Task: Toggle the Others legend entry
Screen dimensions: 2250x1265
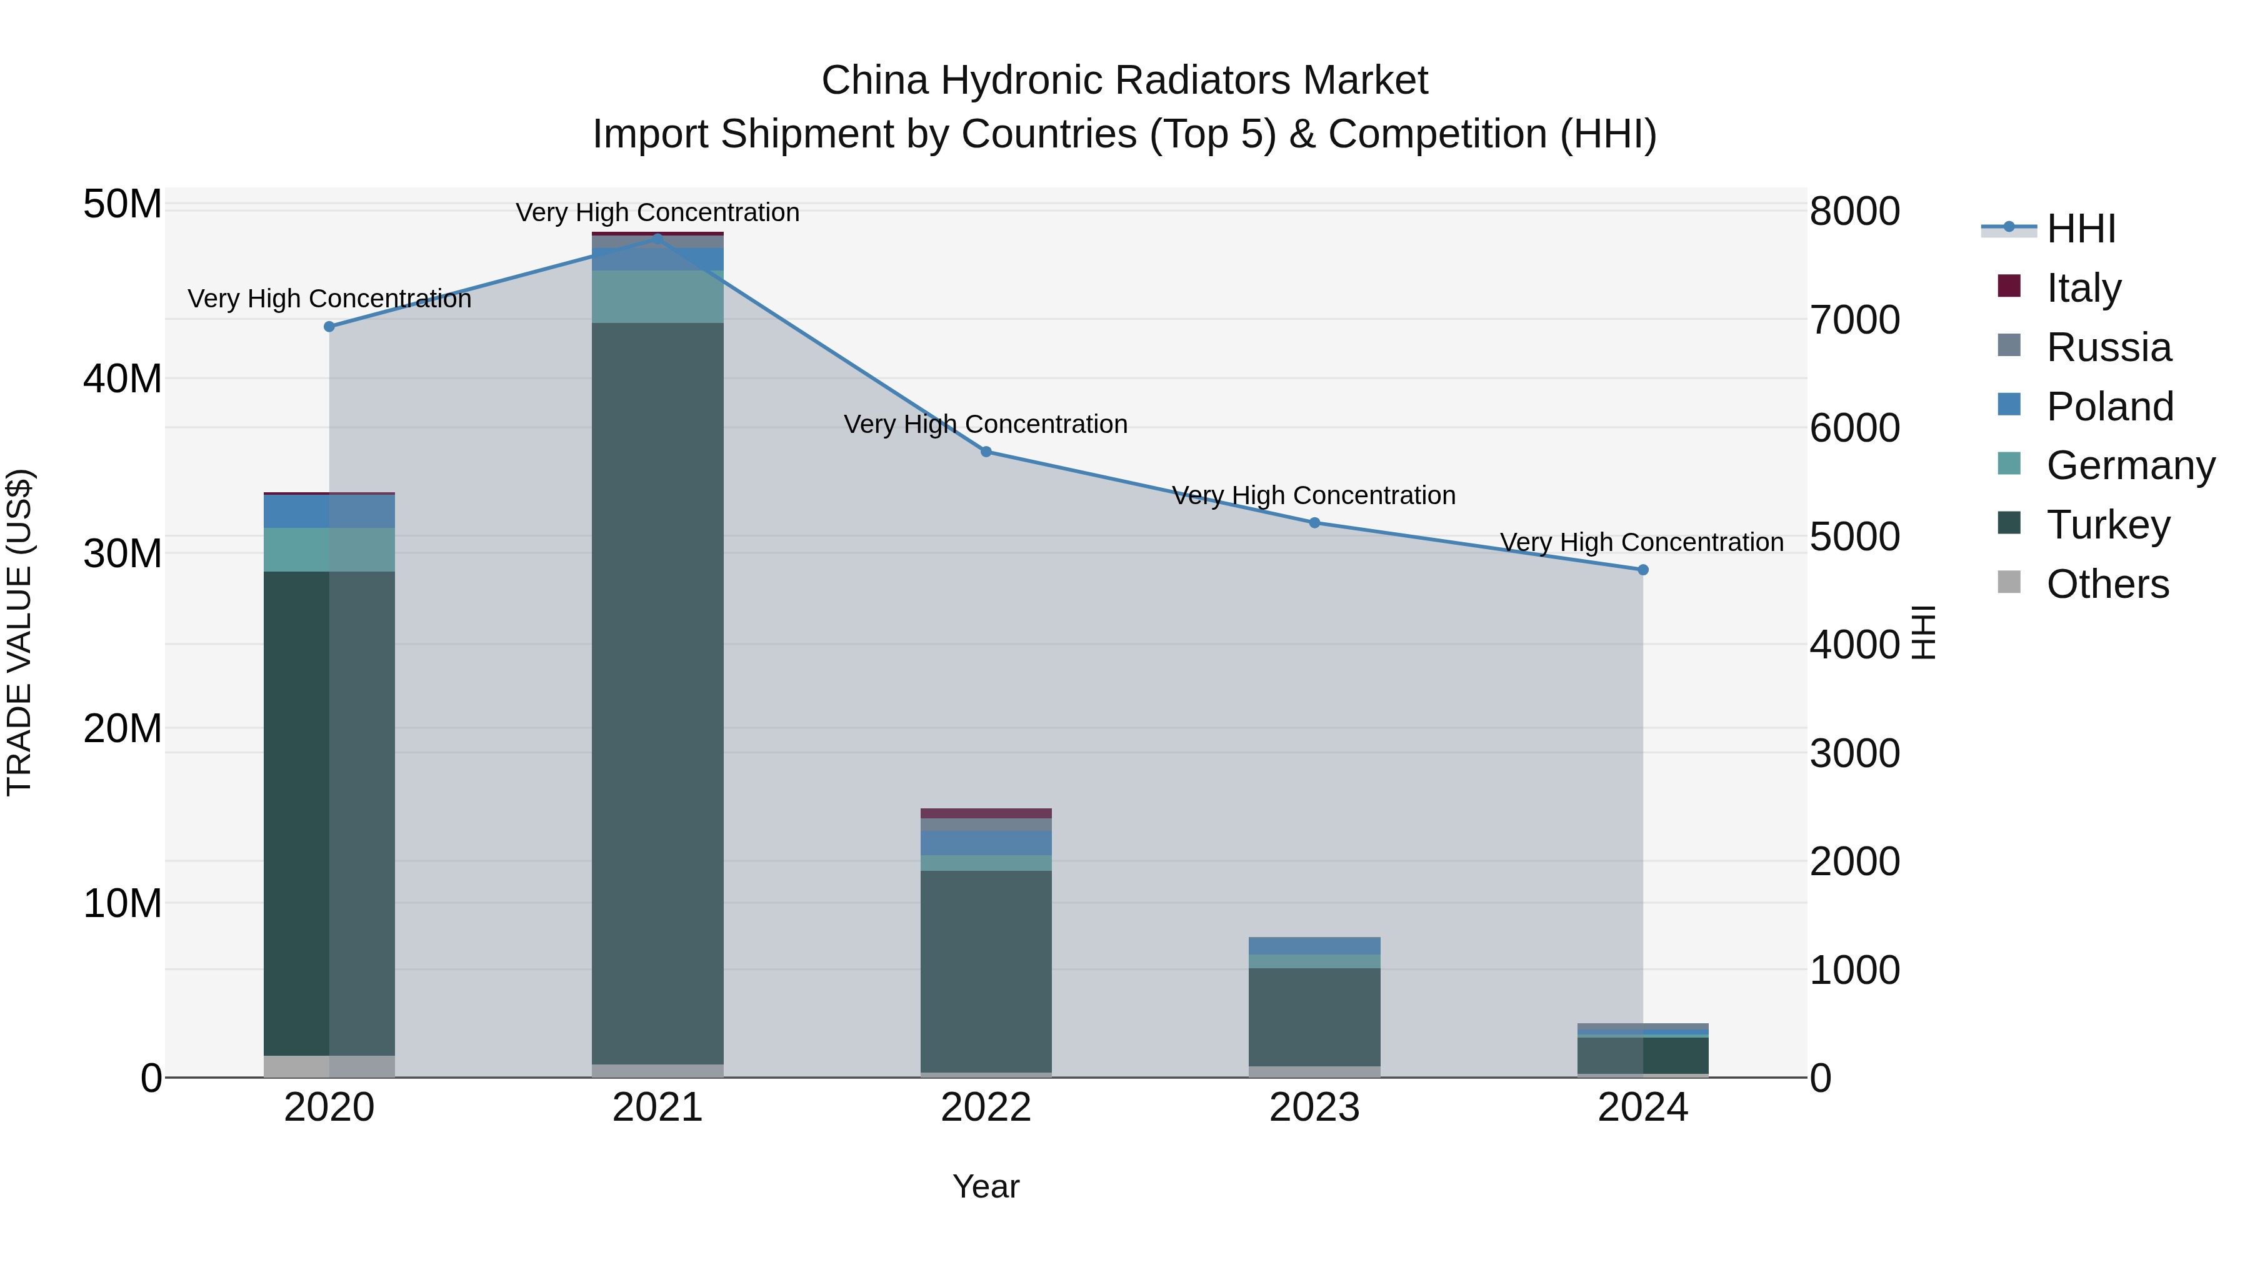Action: pyautogui.click(x=2083, y=583)
